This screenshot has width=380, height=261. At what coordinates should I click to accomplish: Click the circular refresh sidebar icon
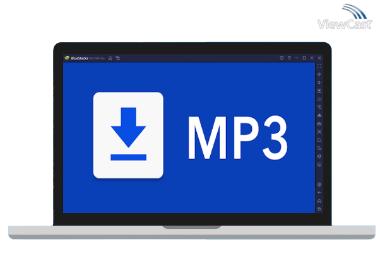pyautogui.click(x=319, y=165)
